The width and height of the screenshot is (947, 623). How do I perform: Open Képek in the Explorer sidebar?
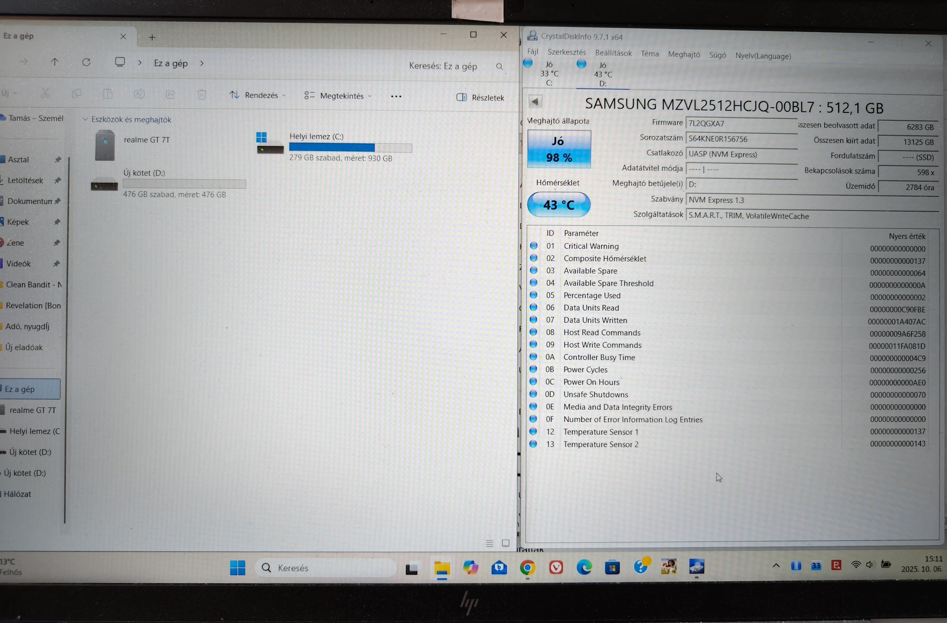[18, 222]
